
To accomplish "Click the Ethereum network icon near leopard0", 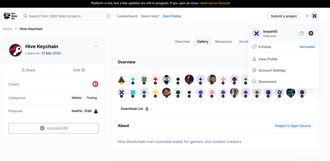I will pos(311,33).
